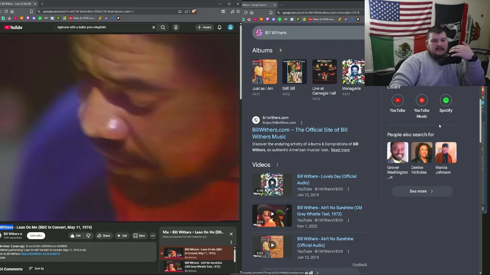Close the Lean On Me YouTube tab

(x=35, y=4)
